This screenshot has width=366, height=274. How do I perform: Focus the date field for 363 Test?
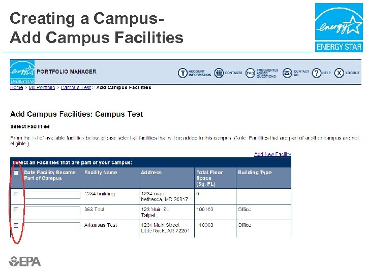click(52, 210)
